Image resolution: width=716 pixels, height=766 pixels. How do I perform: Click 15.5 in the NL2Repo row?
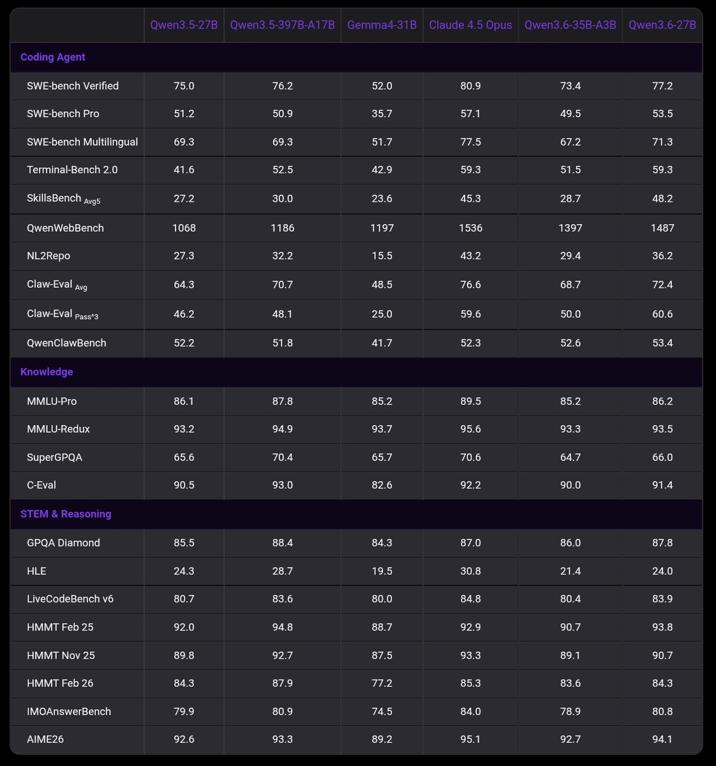point(382,256)
